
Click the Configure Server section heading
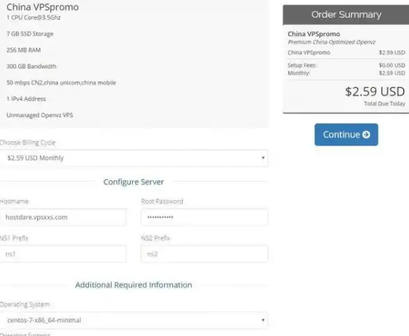tap(134, 182)
